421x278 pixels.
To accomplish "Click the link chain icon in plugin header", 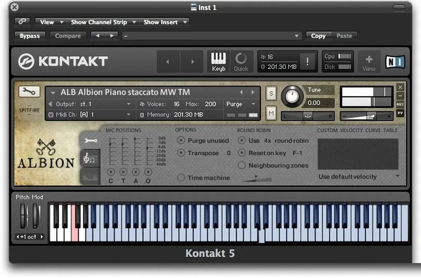I will coord(22,22).
